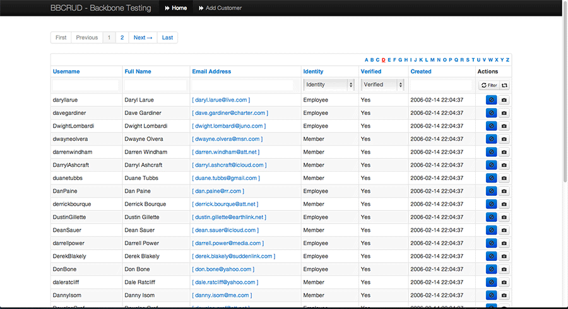Click the camera icon for DonBone

(x=504, y=269)
